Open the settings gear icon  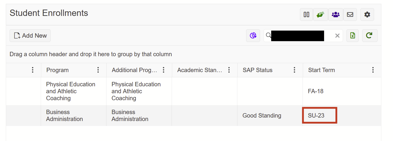click(x=367, y=14)
